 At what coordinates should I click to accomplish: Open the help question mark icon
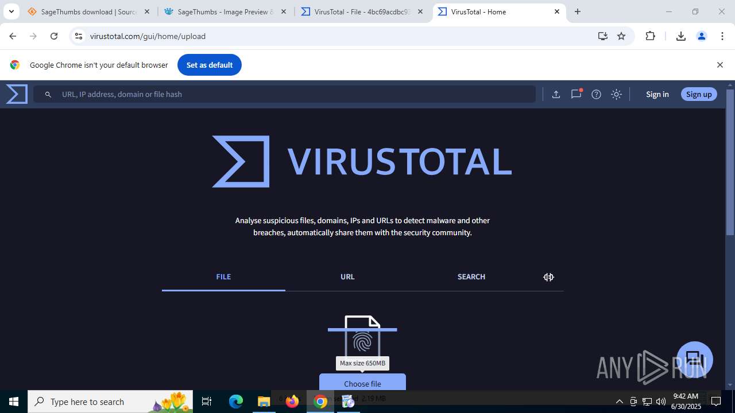(596, 94)
